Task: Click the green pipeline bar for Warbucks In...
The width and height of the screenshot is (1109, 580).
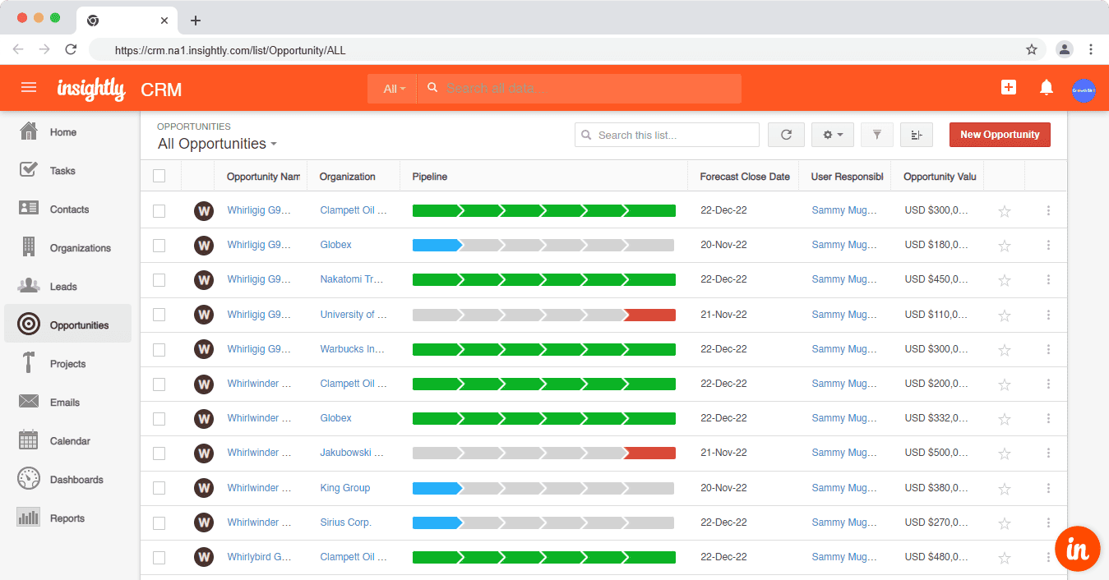Action: (x=543, y=348)
